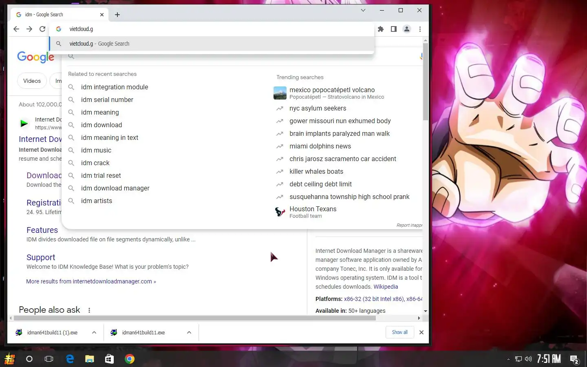Switch to Chrome on the taskbar
The image size is (587, 367).
click(130, 359)
